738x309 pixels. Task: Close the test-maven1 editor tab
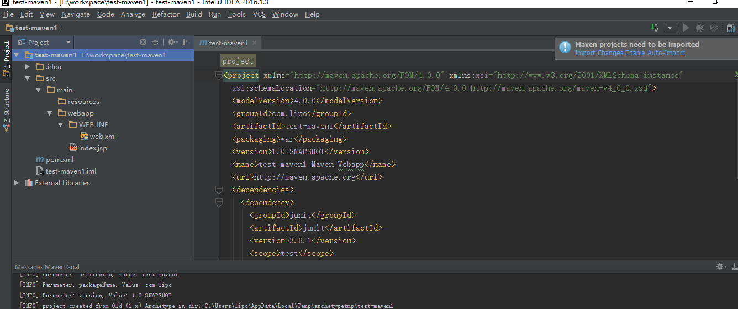(x=255, y=43)
